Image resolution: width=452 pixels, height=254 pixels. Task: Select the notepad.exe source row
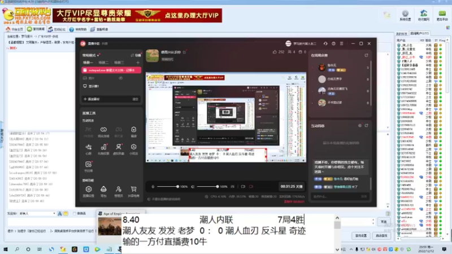pos(111,70)
